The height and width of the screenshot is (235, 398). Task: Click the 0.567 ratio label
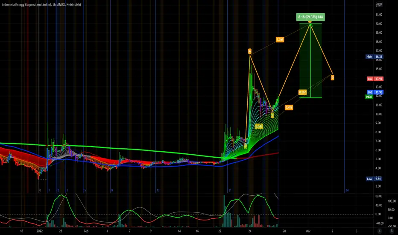(x=302, y=92)
